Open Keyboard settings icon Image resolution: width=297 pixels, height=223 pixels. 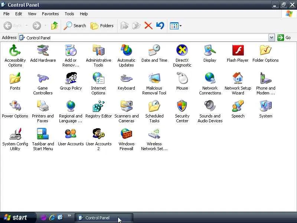point(126,78)
